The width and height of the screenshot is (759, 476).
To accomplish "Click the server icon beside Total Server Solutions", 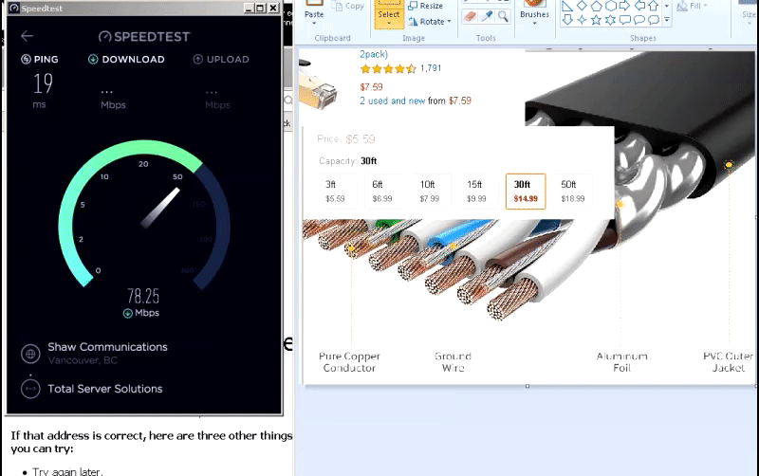I will (30, 389).
